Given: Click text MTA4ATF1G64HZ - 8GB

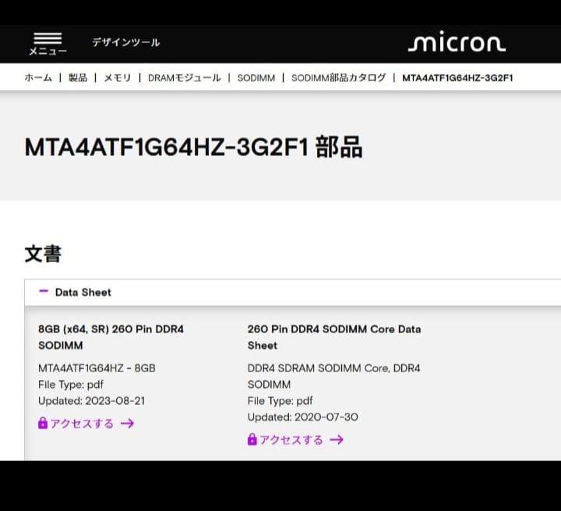Looking at the screenshot, I should pos(97,368).
